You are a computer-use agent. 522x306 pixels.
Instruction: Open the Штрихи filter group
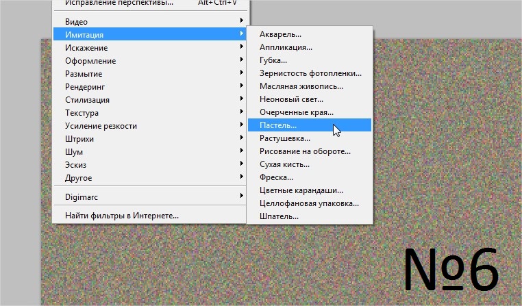(149, 138)
